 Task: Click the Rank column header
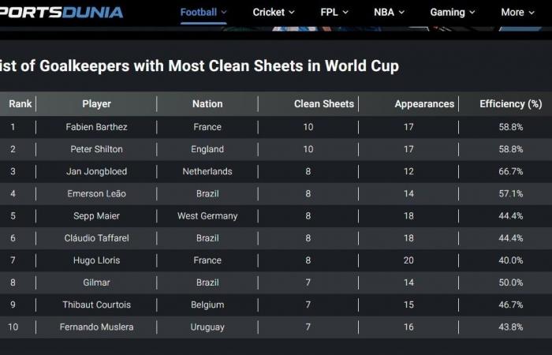point(21,103)
